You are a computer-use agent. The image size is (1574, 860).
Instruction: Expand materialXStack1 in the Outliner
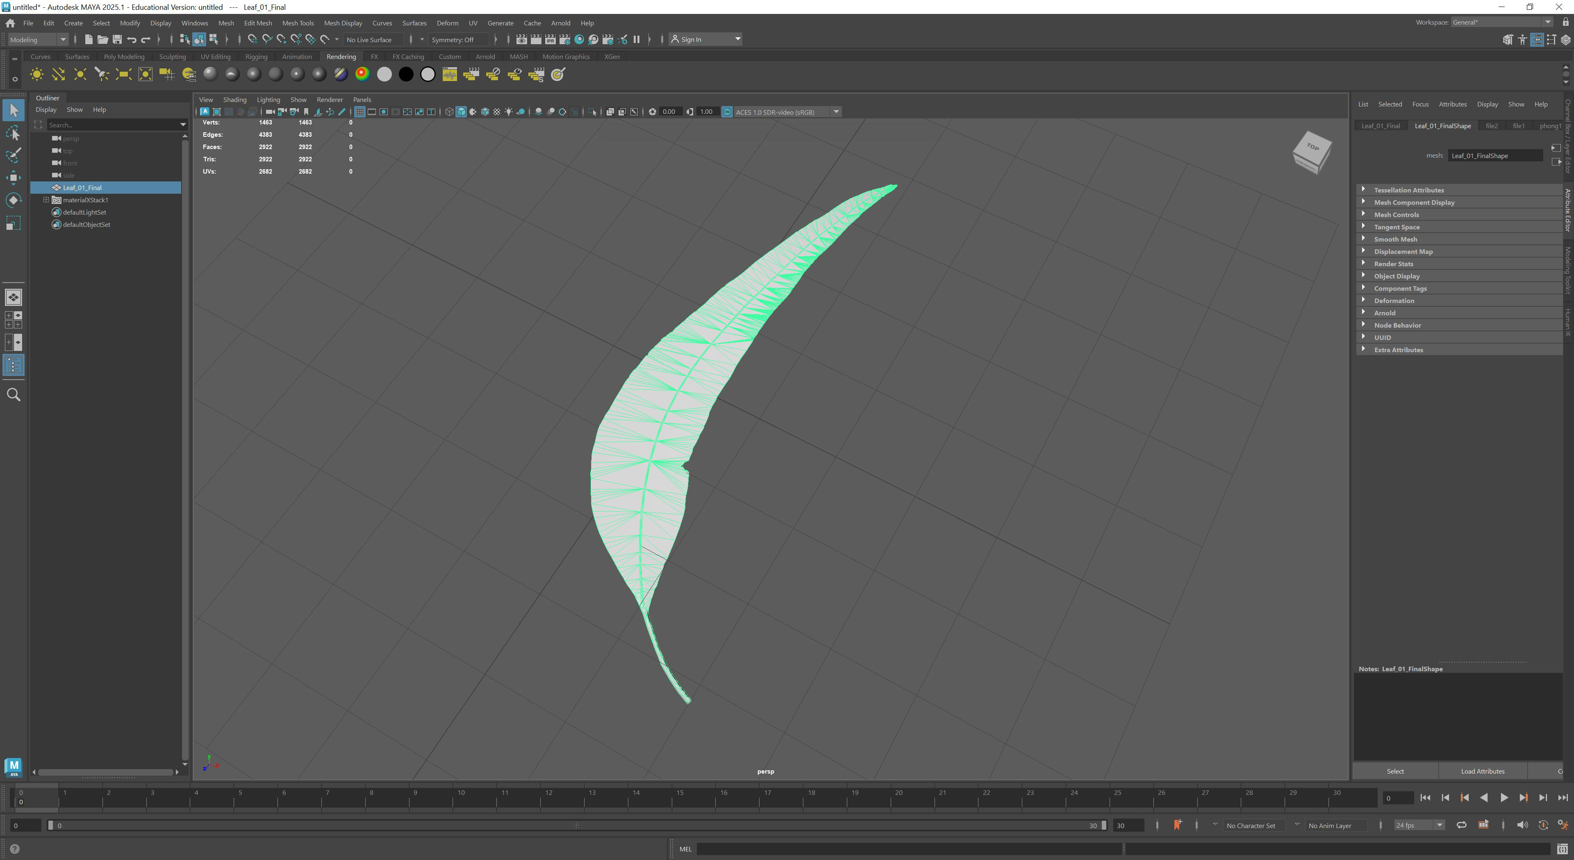click(46, 199)
